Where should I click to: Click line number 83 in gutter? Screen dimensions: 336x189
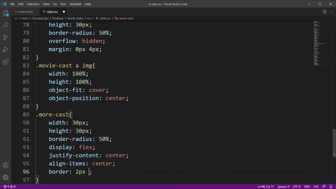click(26, 66)
